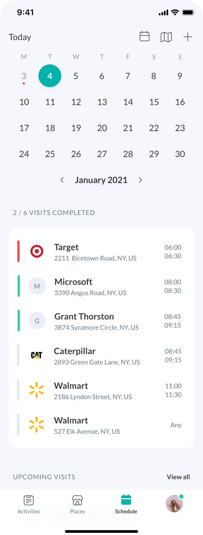
Task: Go to next month arrow
Action: 140,180
